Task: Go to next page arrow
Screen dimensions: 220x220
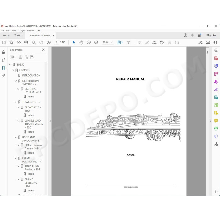Action: [x=49, y=42]
